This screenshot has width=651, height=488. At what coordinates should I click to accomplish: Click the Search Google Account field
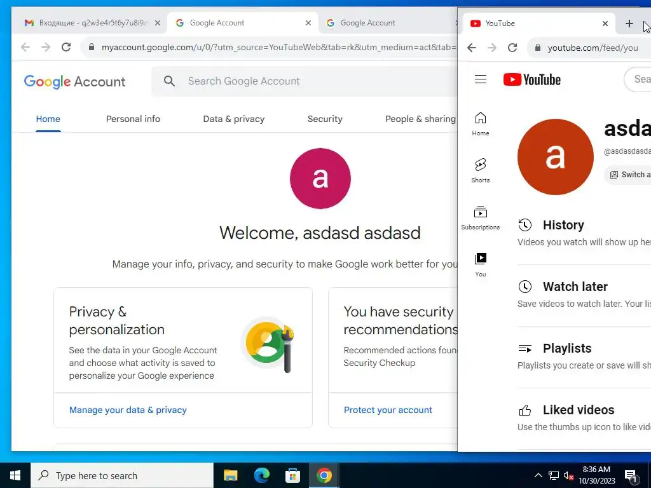point(305,81)
